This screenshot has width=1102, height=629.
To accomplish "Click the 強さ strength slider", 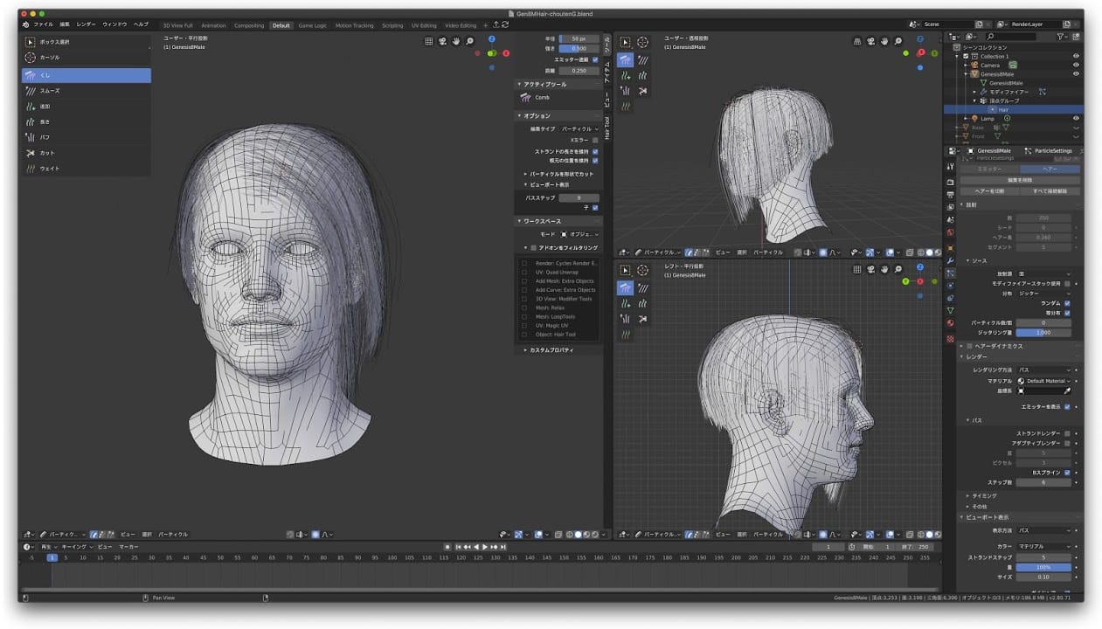I will pyautogui.click(x=579, y=49).
